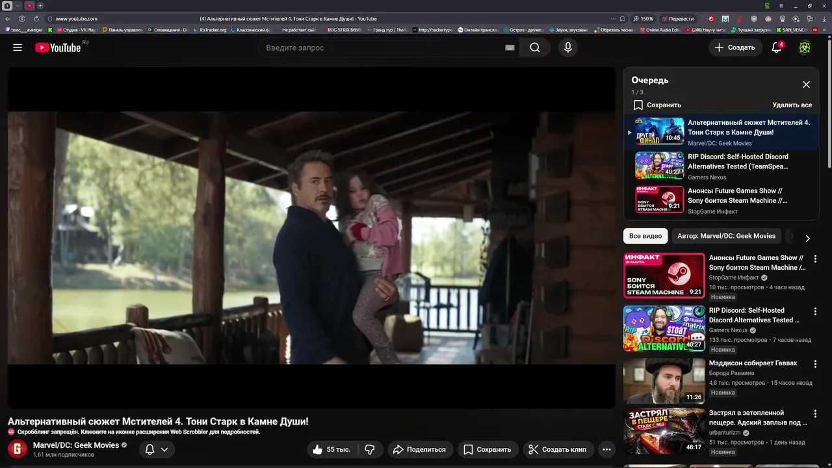The width and height of the screenshot is (832, 468).
Task: Click video title Альтернативный сюжет Мстителей 4
Action: pyautogui.click(x=158, y=421)
